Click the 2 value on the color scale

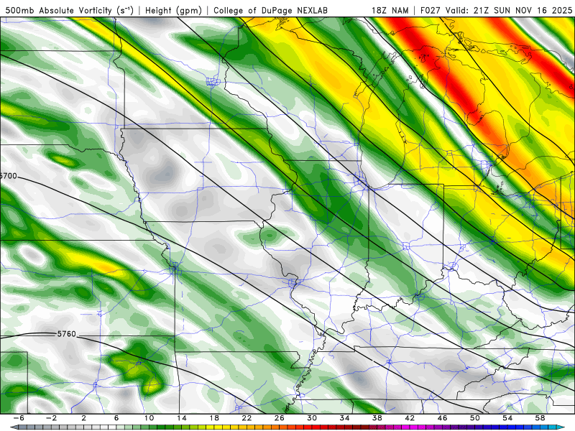tap(83, 418)
